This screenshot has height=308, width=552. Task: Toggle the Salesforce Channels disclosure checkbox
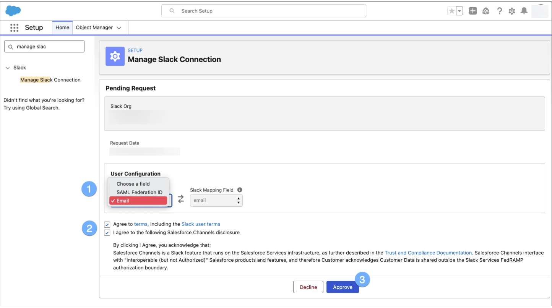tap(107, 233)
